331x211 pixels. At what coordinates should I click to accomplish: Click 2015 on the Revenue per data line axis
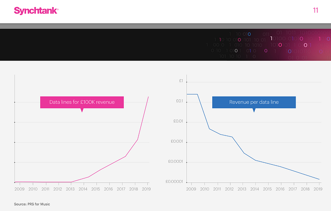click(x=267, y=189)
